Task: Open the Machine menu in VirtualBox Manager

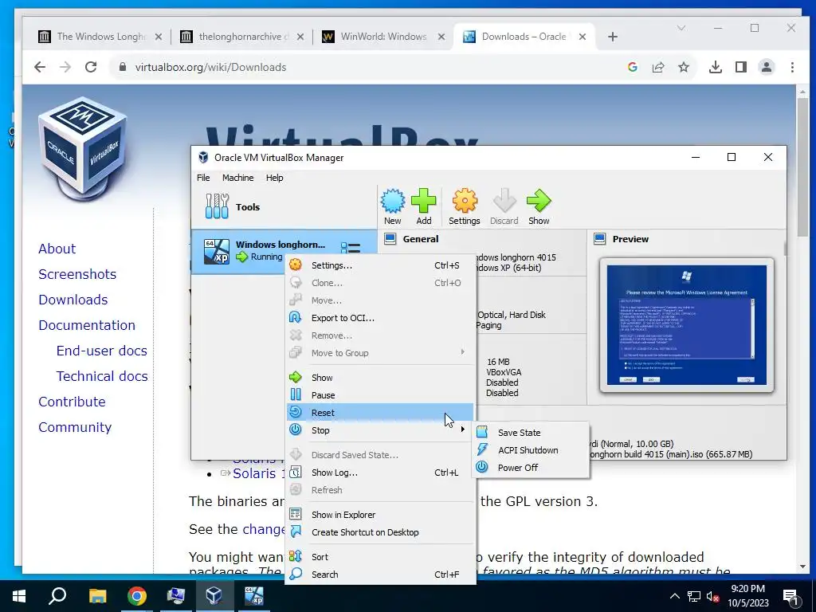Action: click(237, 178)
